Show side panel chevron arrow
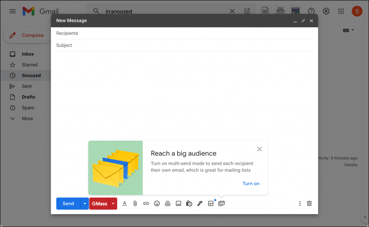The width and height of the screenshot is (369, 227). [365, 217]
